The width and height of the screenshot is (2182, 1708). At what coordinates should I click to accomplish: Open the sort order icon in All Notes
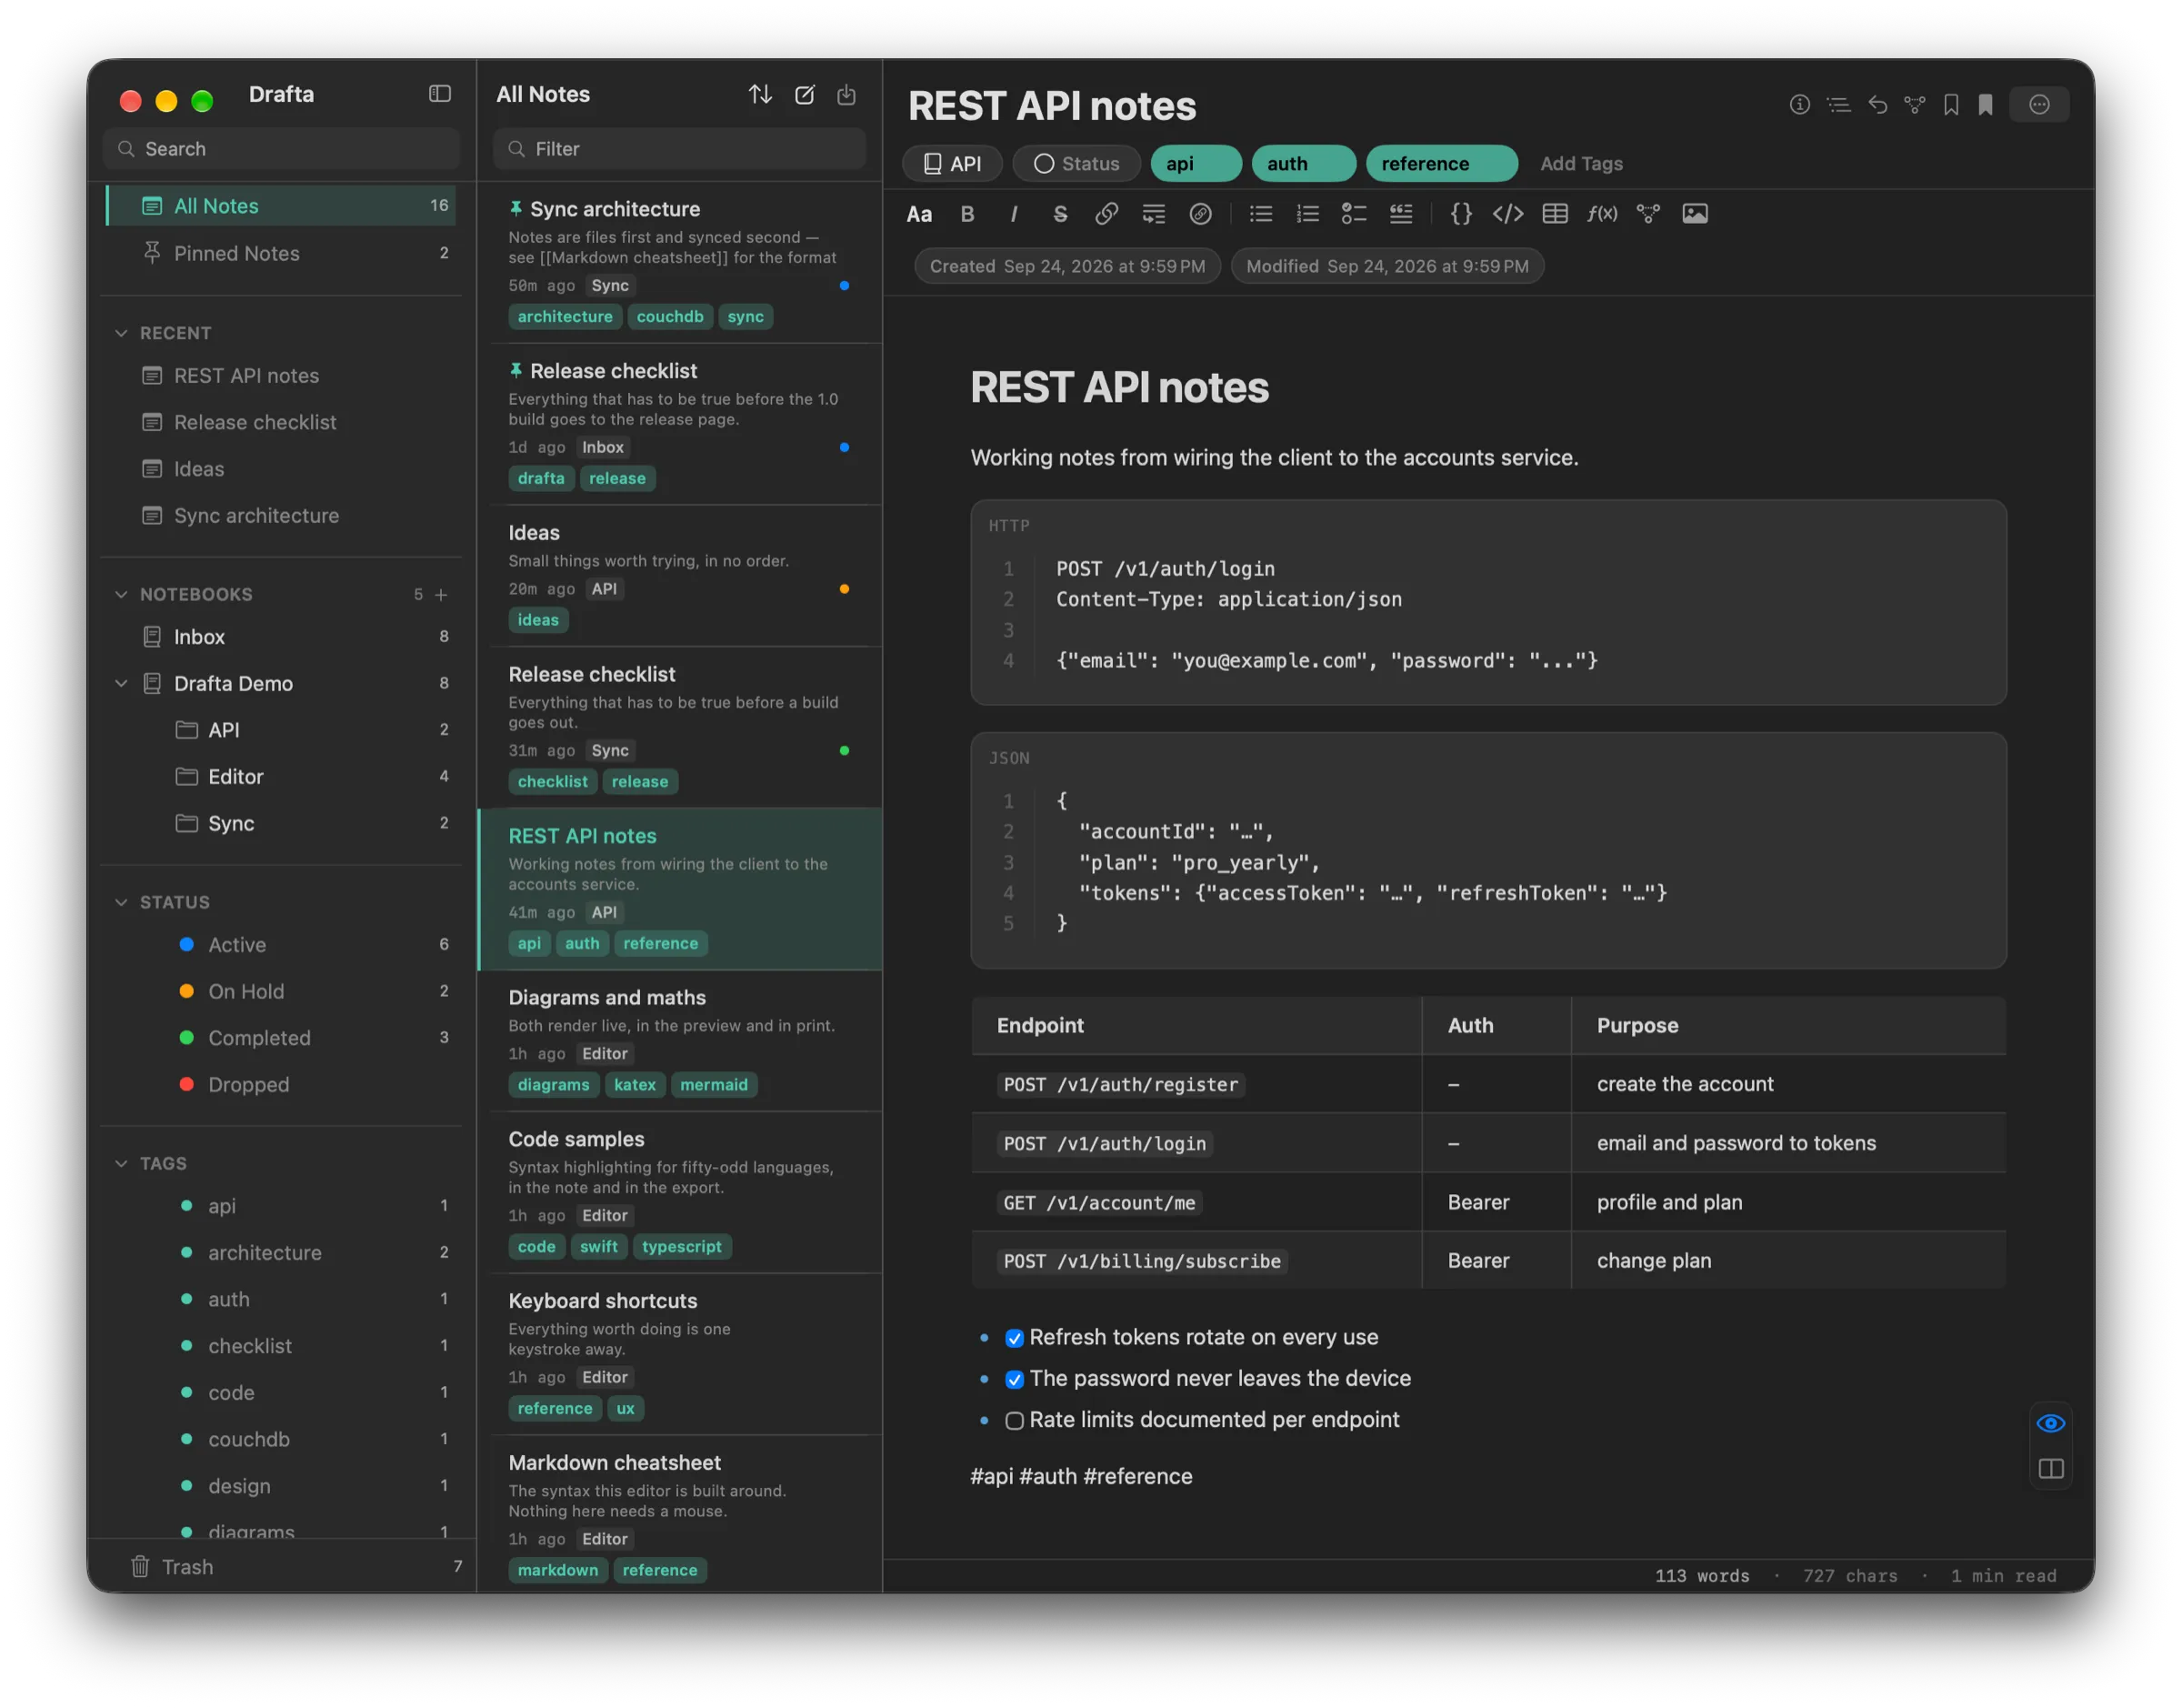[760, 94]
